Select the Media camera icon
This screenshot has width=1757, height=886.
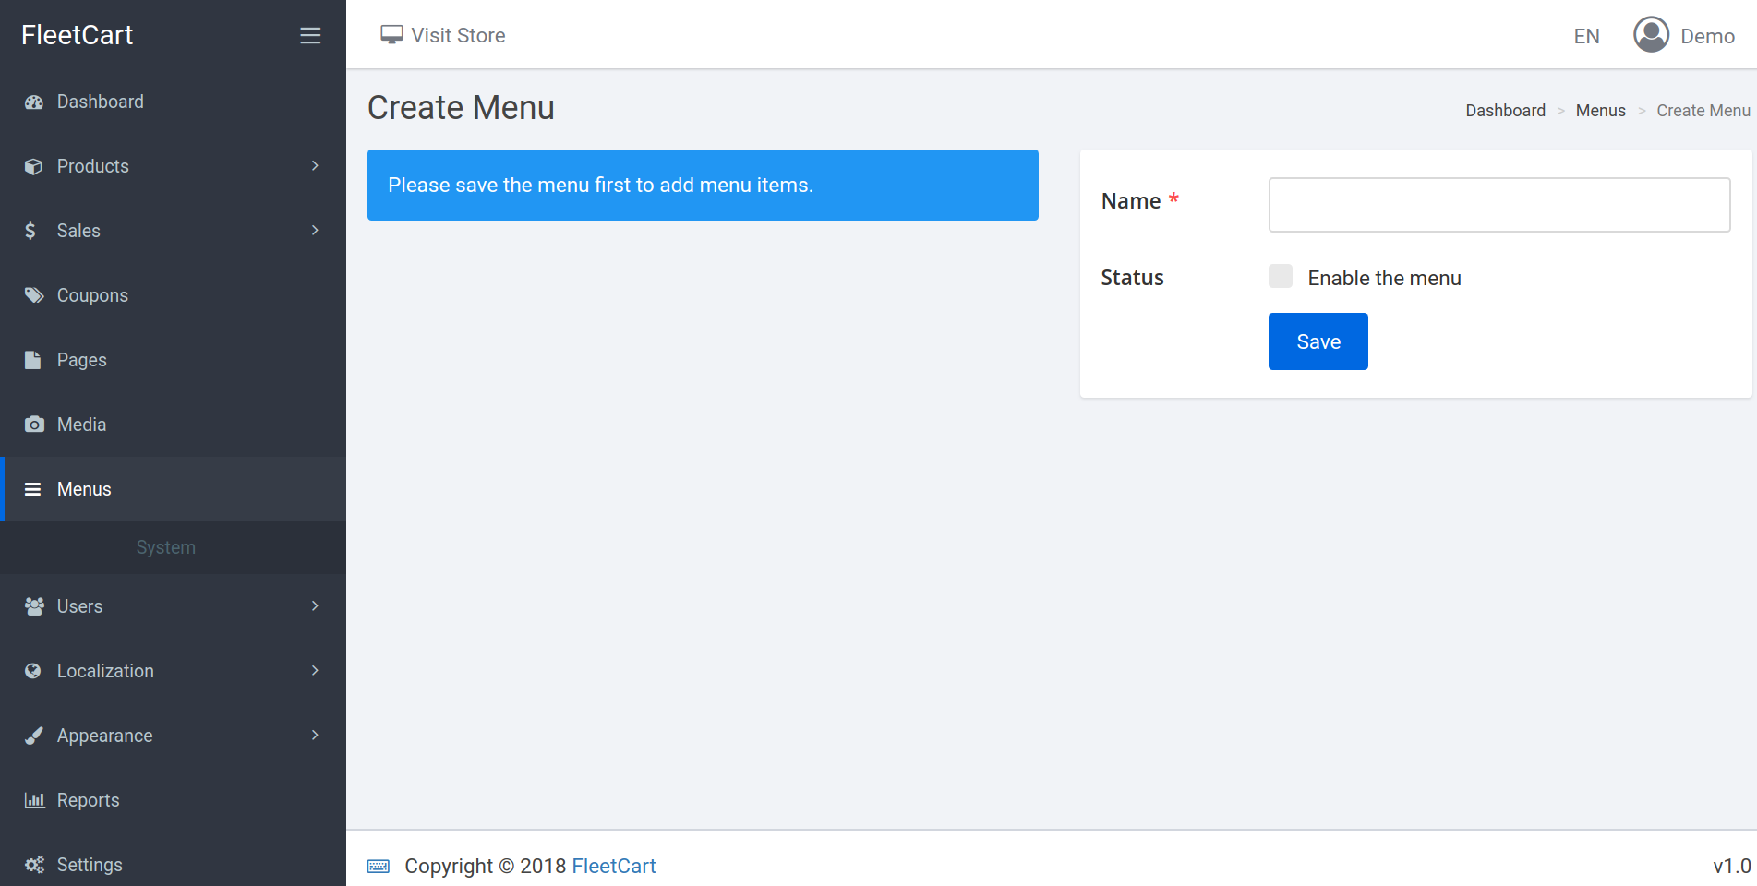[x=33, y=425]
